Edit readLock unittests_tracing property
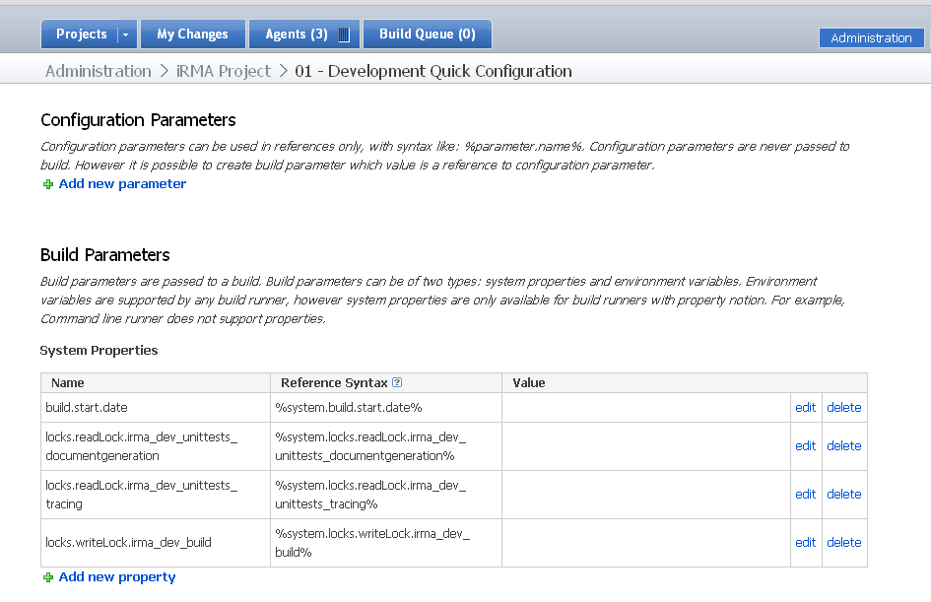This screenshot has height=602, width=931. click(805, 494)
